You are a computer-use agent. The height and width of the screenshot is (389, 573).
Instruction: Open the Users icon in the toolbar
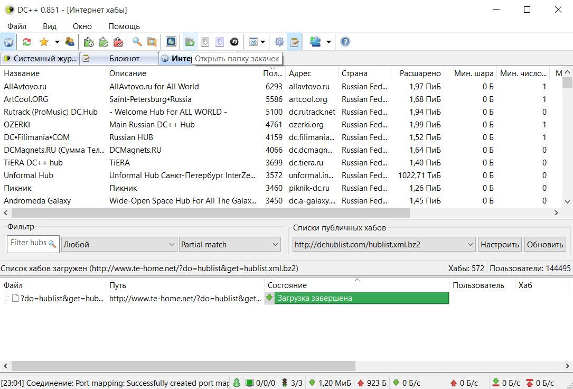(x=70, y=42)
